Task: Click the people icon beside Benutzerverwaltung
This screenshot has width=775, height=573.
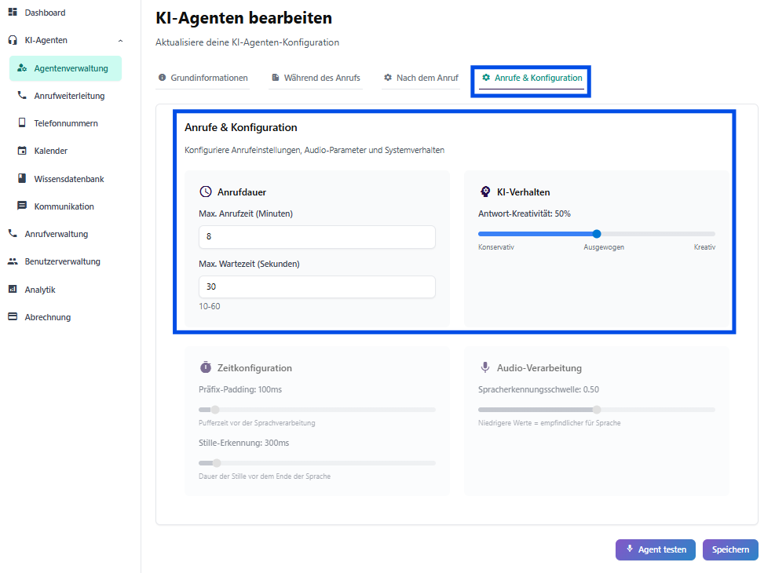Action: [13, 261]
